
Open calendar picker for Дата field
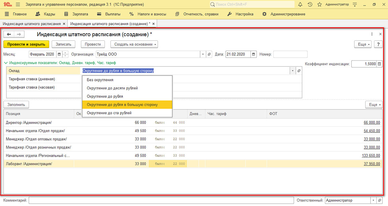(253, 54)
